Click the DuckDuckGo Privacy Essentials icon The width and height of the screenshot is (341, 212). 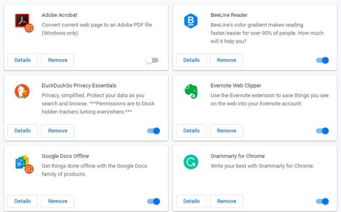click(22, 92)
